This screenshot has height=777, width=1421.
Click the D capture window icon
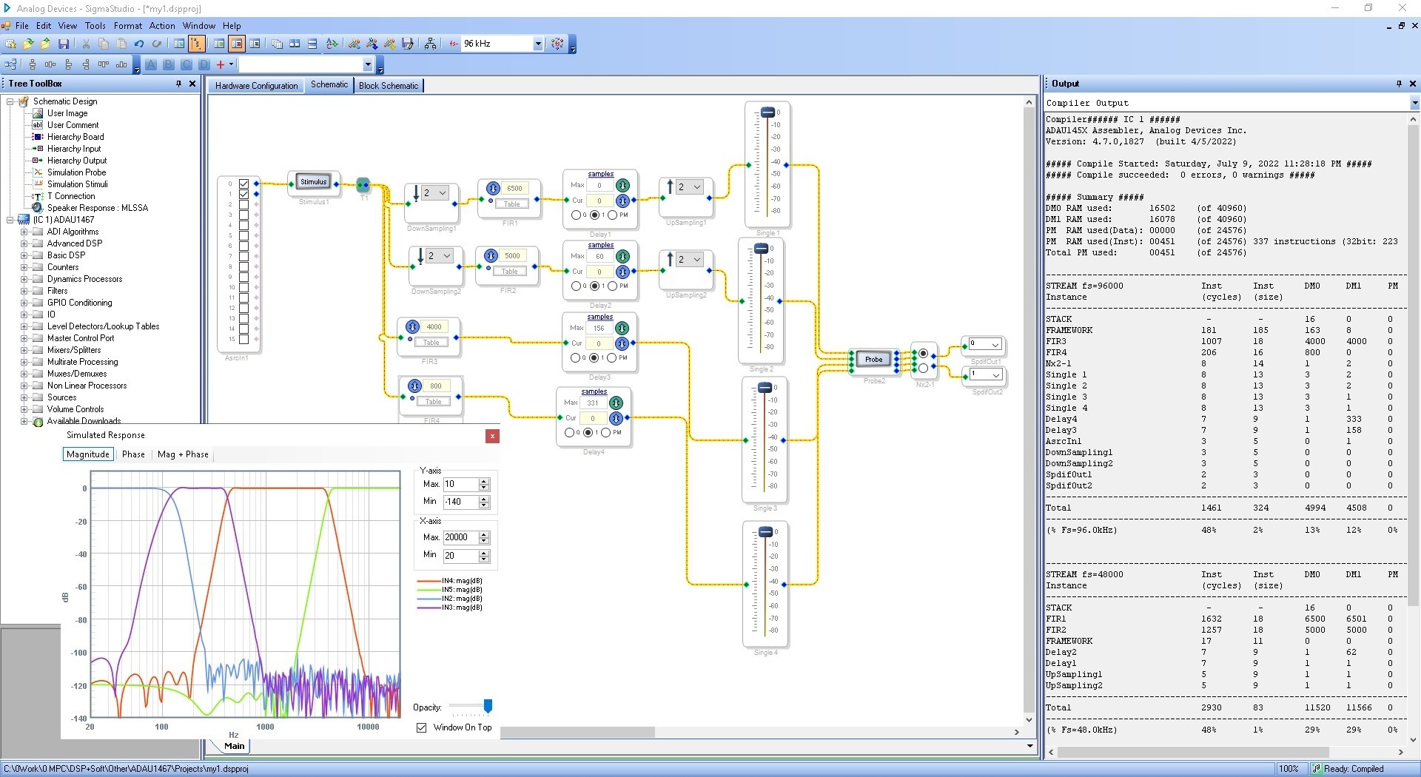click(204, 64)
